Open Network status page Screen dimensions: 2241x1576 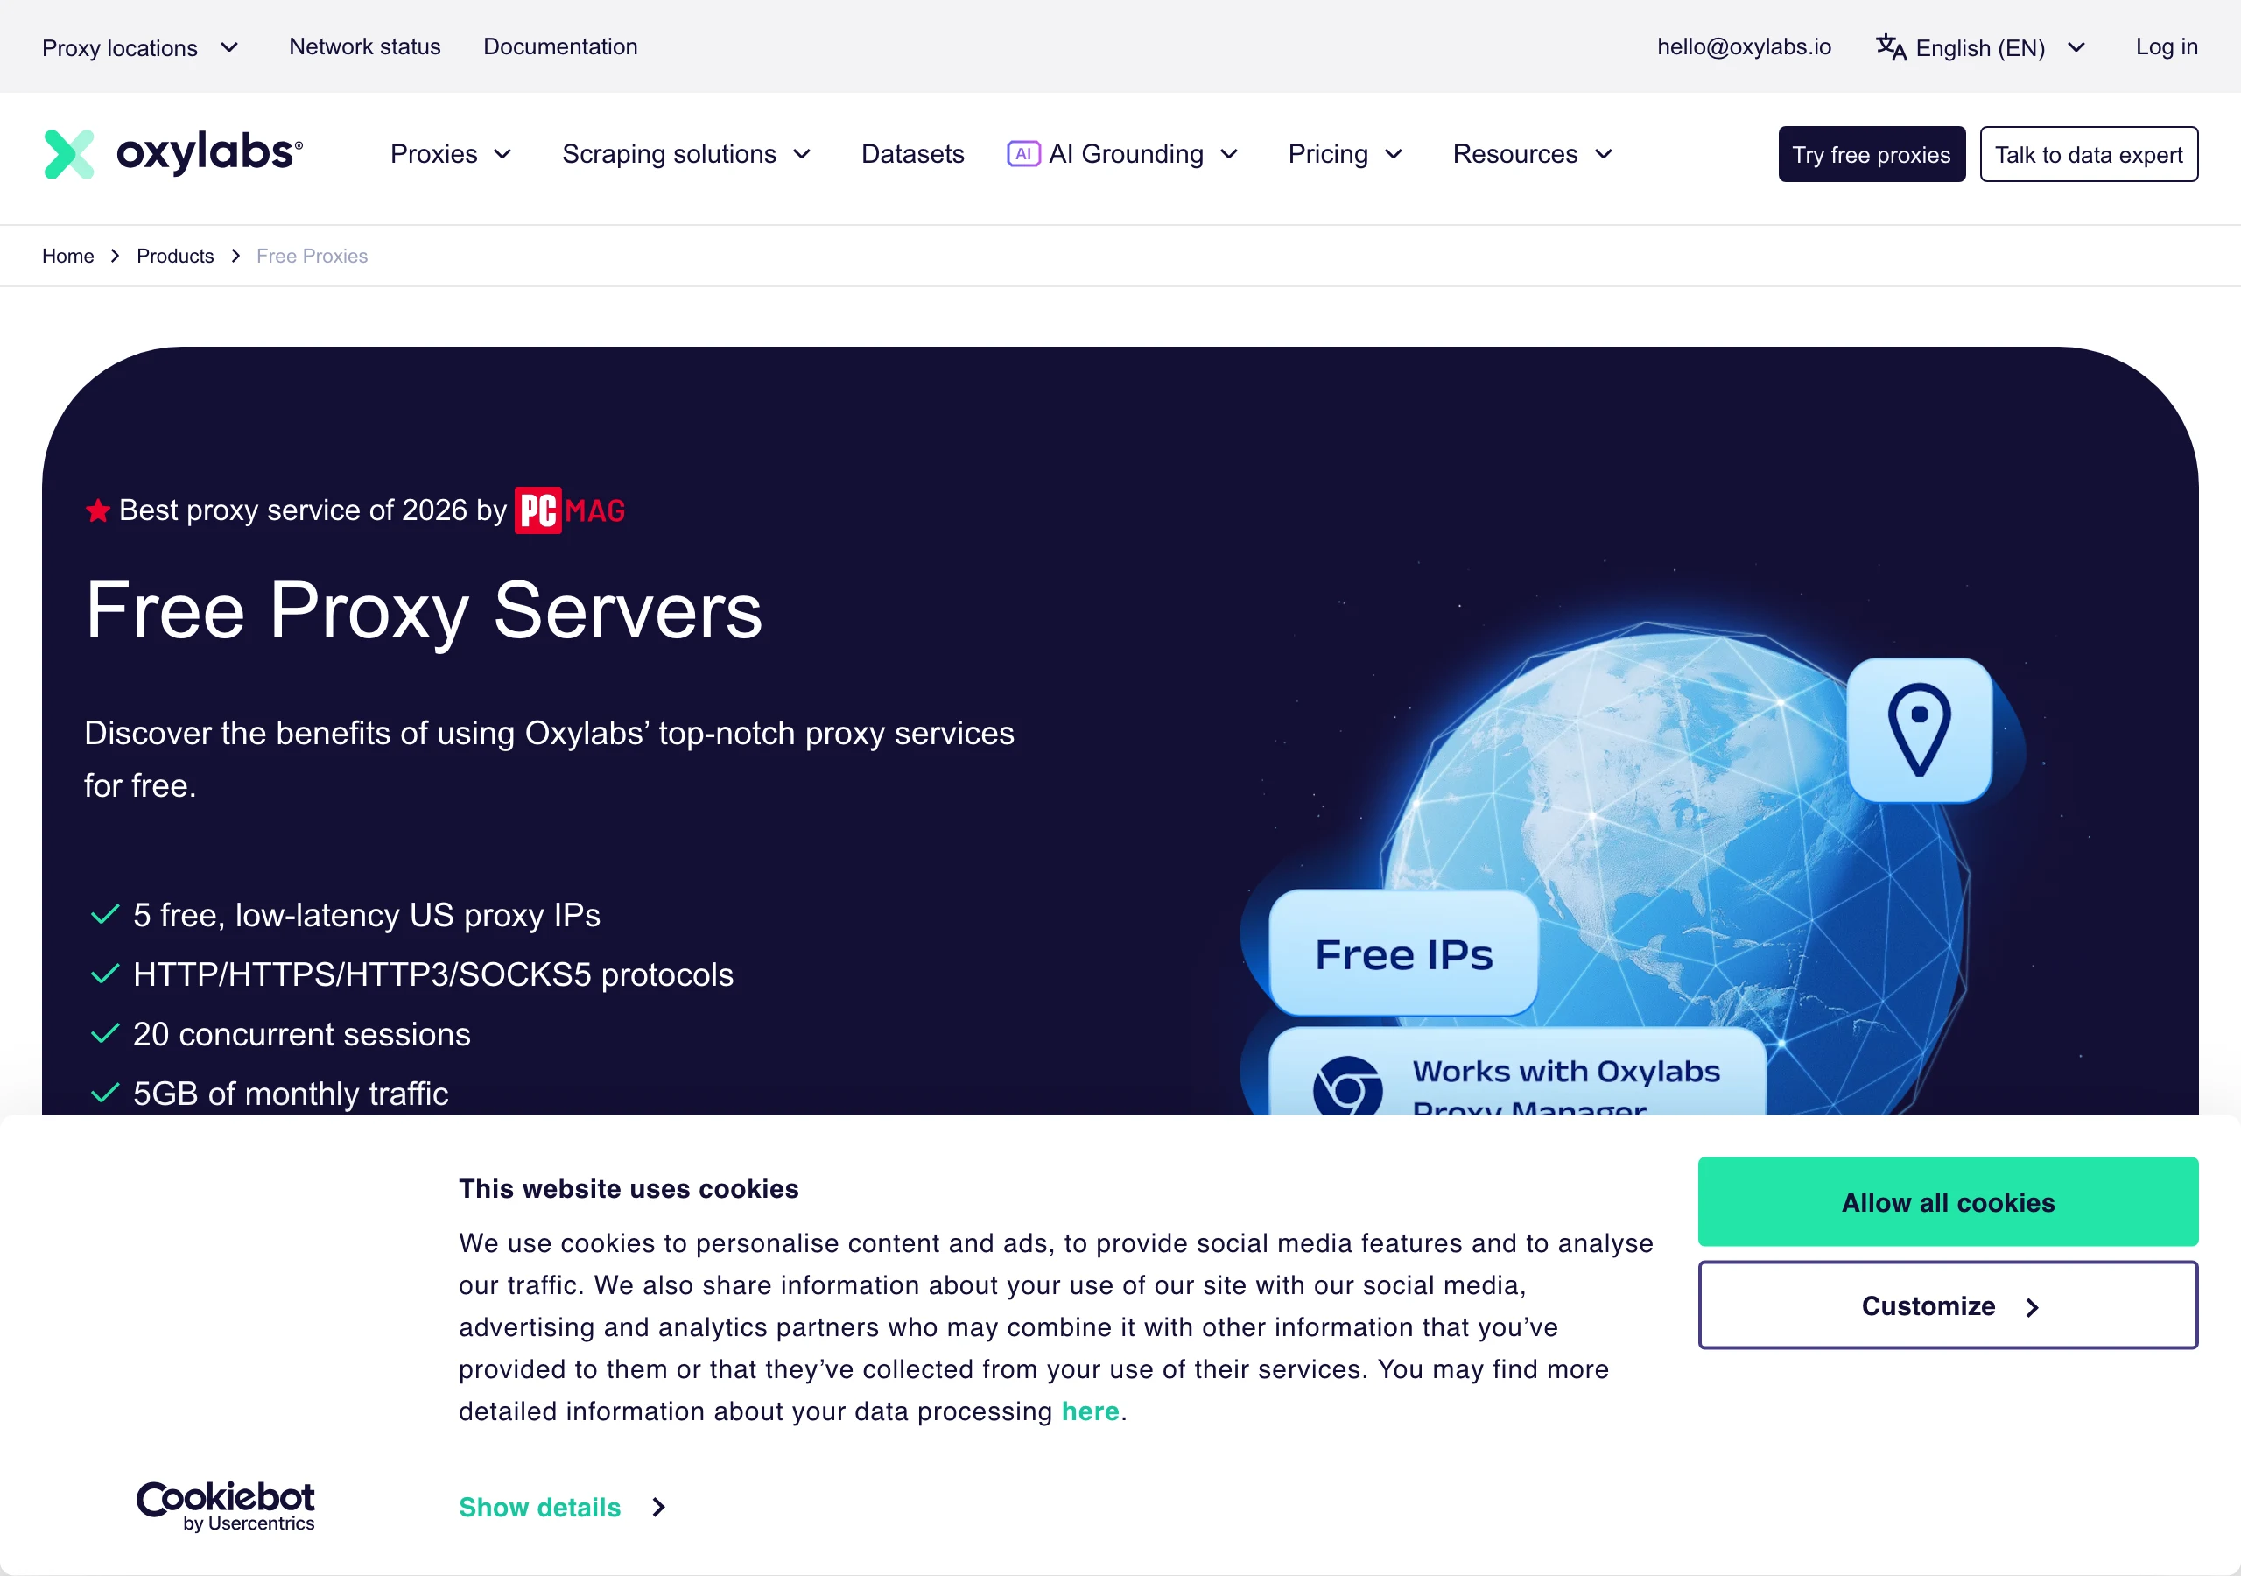(x=365, y=46)
